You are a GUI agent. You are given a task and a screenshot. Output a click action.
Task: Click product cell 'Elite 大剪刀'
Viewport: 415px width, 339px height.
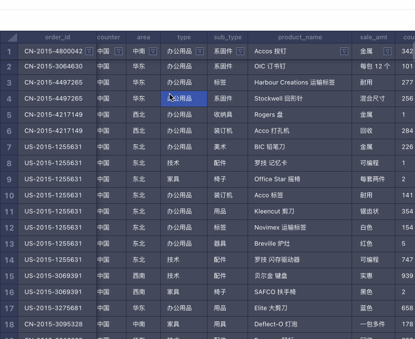[x=300, y=308]
